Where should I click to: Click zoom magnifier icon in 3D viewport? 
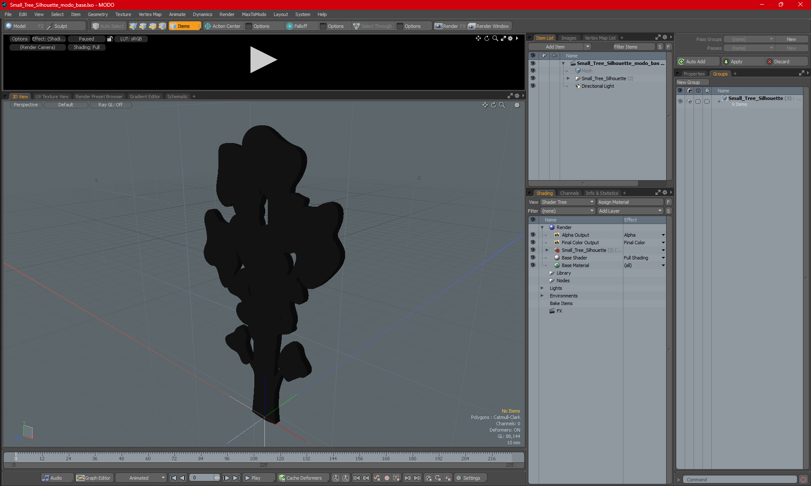(502, 105)
